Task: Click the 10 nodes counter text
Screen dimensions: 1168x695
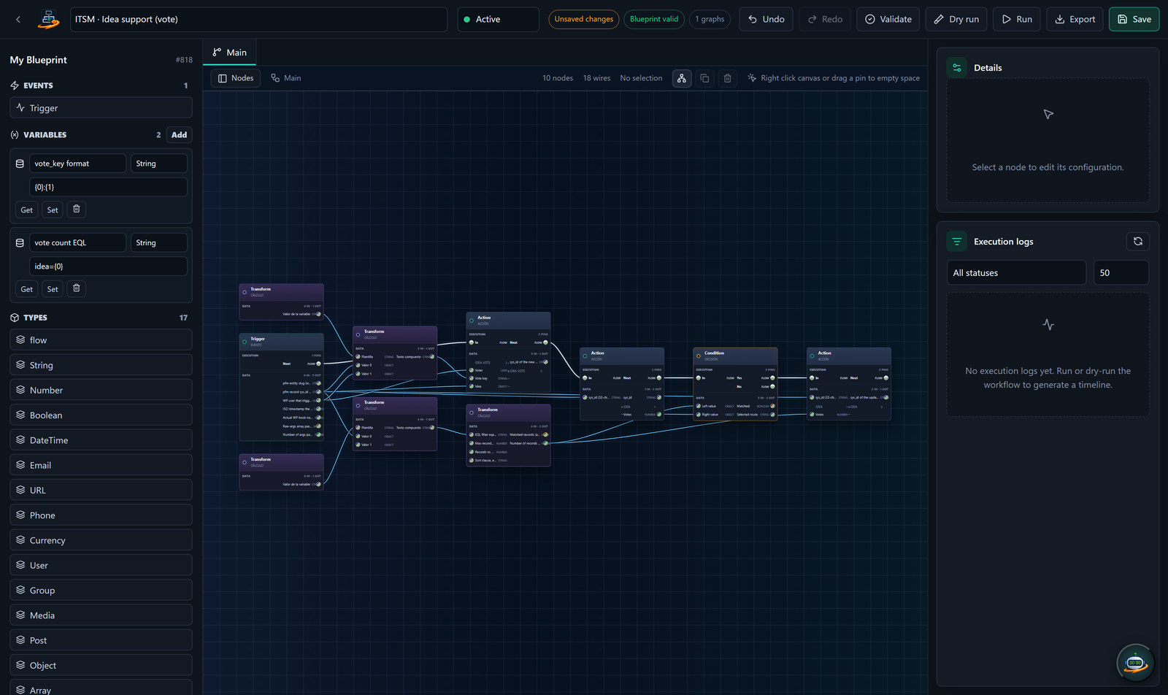Action: click(x=558, y=78)
